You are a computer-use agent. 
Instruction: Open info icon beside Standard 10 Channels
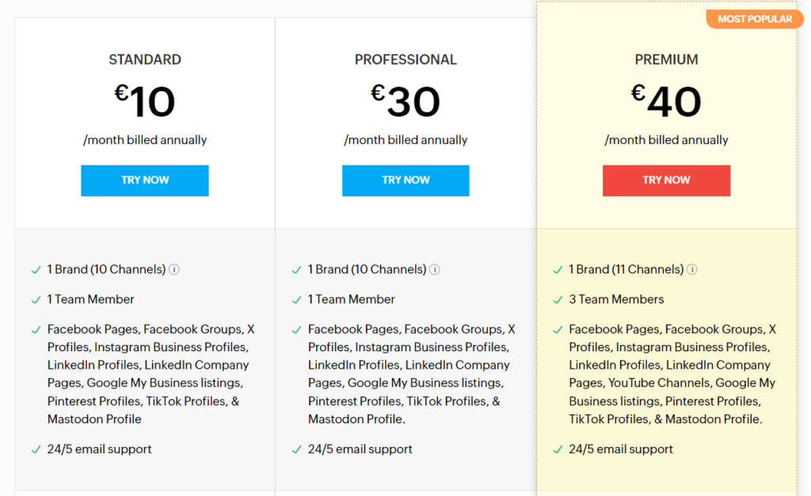pyautogui.click(x=174, y=269)
